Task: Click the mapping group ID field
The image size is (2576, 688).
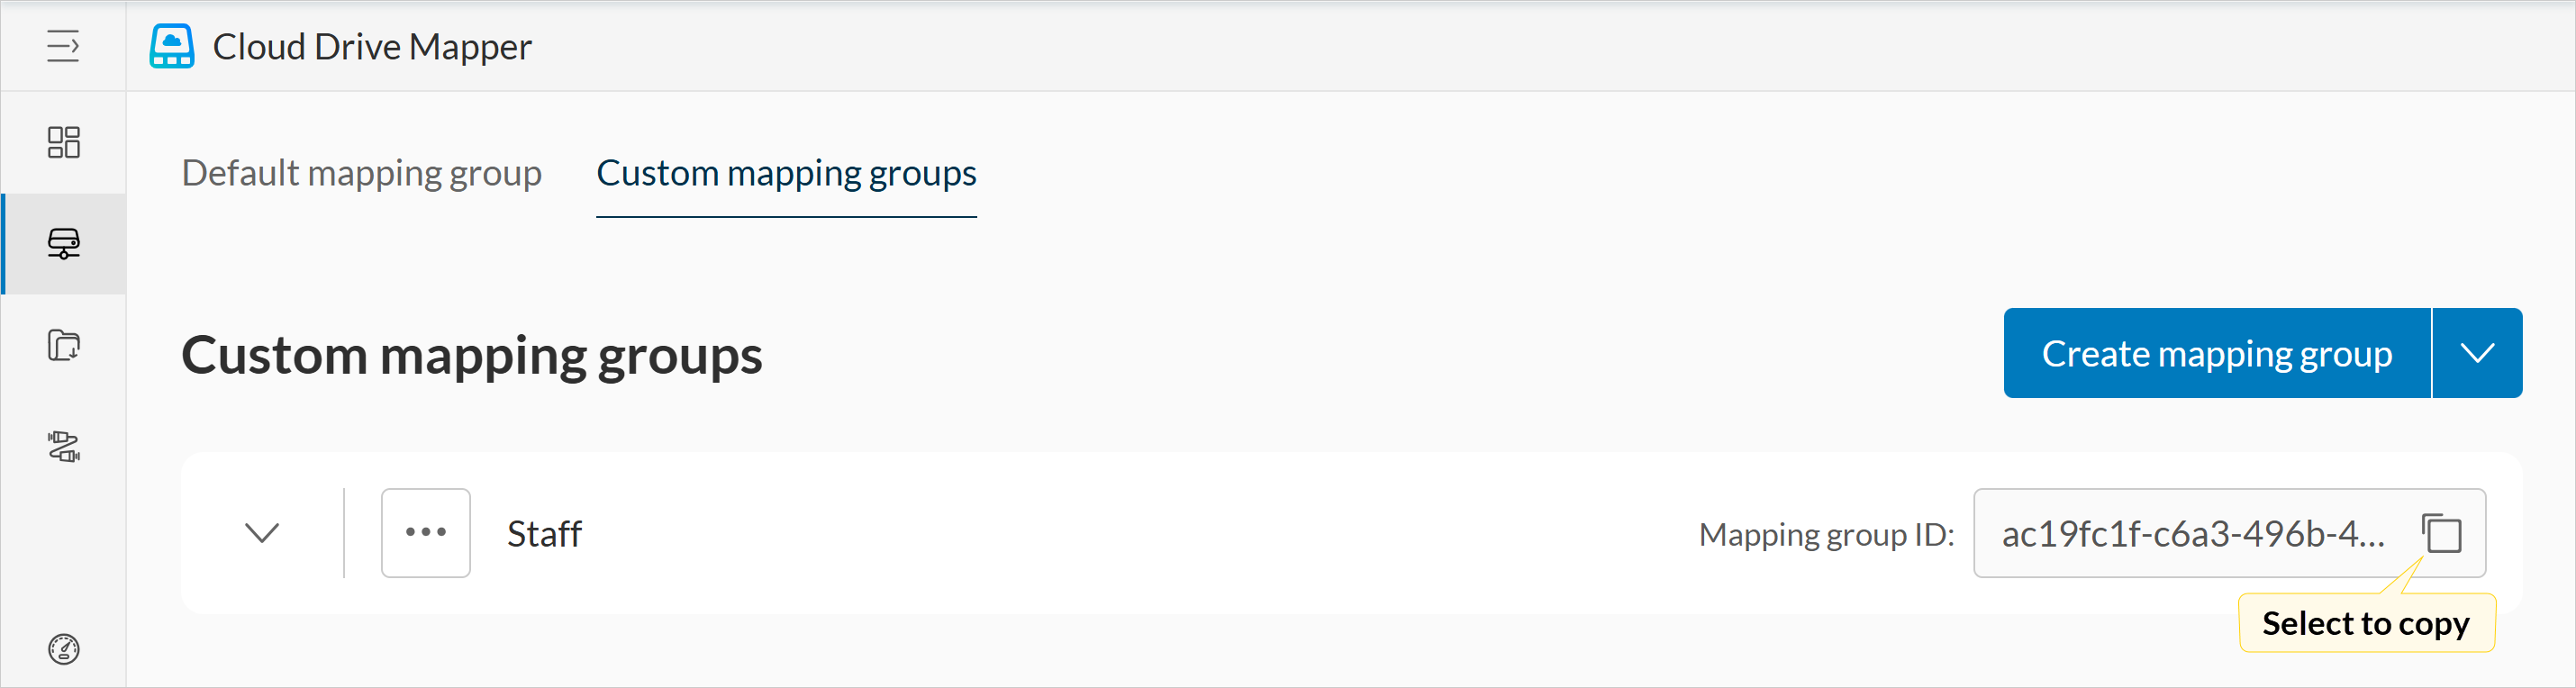Action: pyautogui.click(x=2192, y=533)
